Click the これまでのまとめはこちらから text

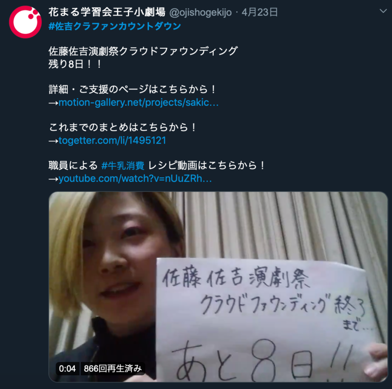(x=123, y=127)
